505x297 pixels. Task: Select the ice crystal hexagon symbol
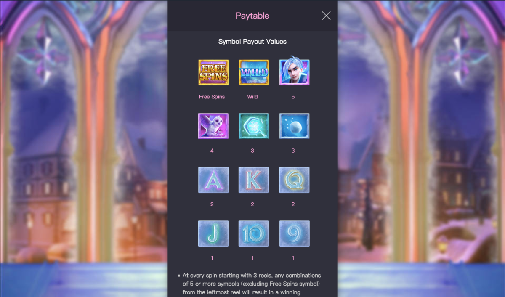pos(254,126)
